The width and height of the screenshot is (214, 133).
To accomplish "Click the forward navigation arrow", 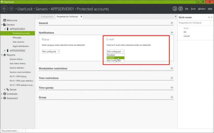I will (x=11, y=9).
